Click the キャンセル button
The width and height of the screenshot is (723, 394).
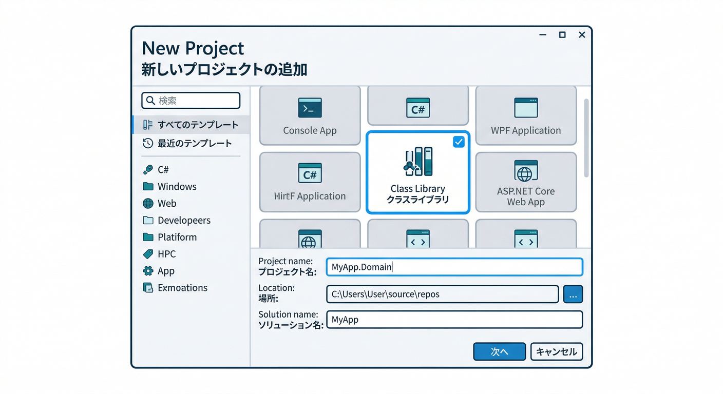[557, 351]
